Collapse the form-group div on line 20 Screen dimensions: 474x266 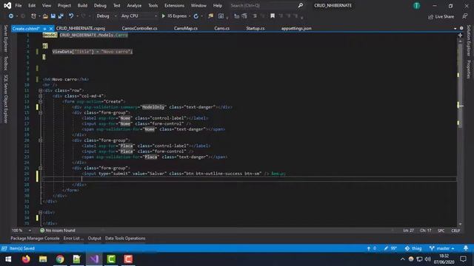[40, 140]
